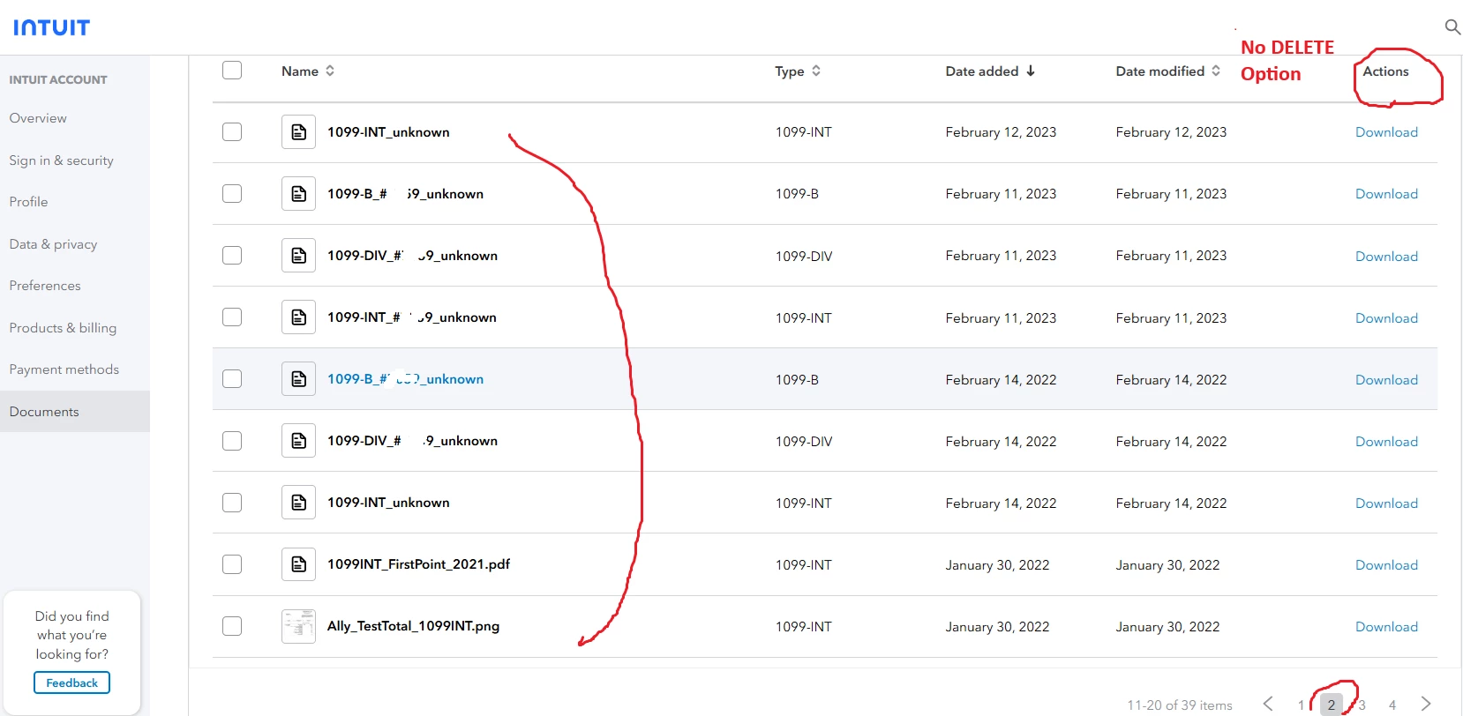
Task: Click document icon for 1099-INT February 11, 2023 row
Action: pos(298,317)
